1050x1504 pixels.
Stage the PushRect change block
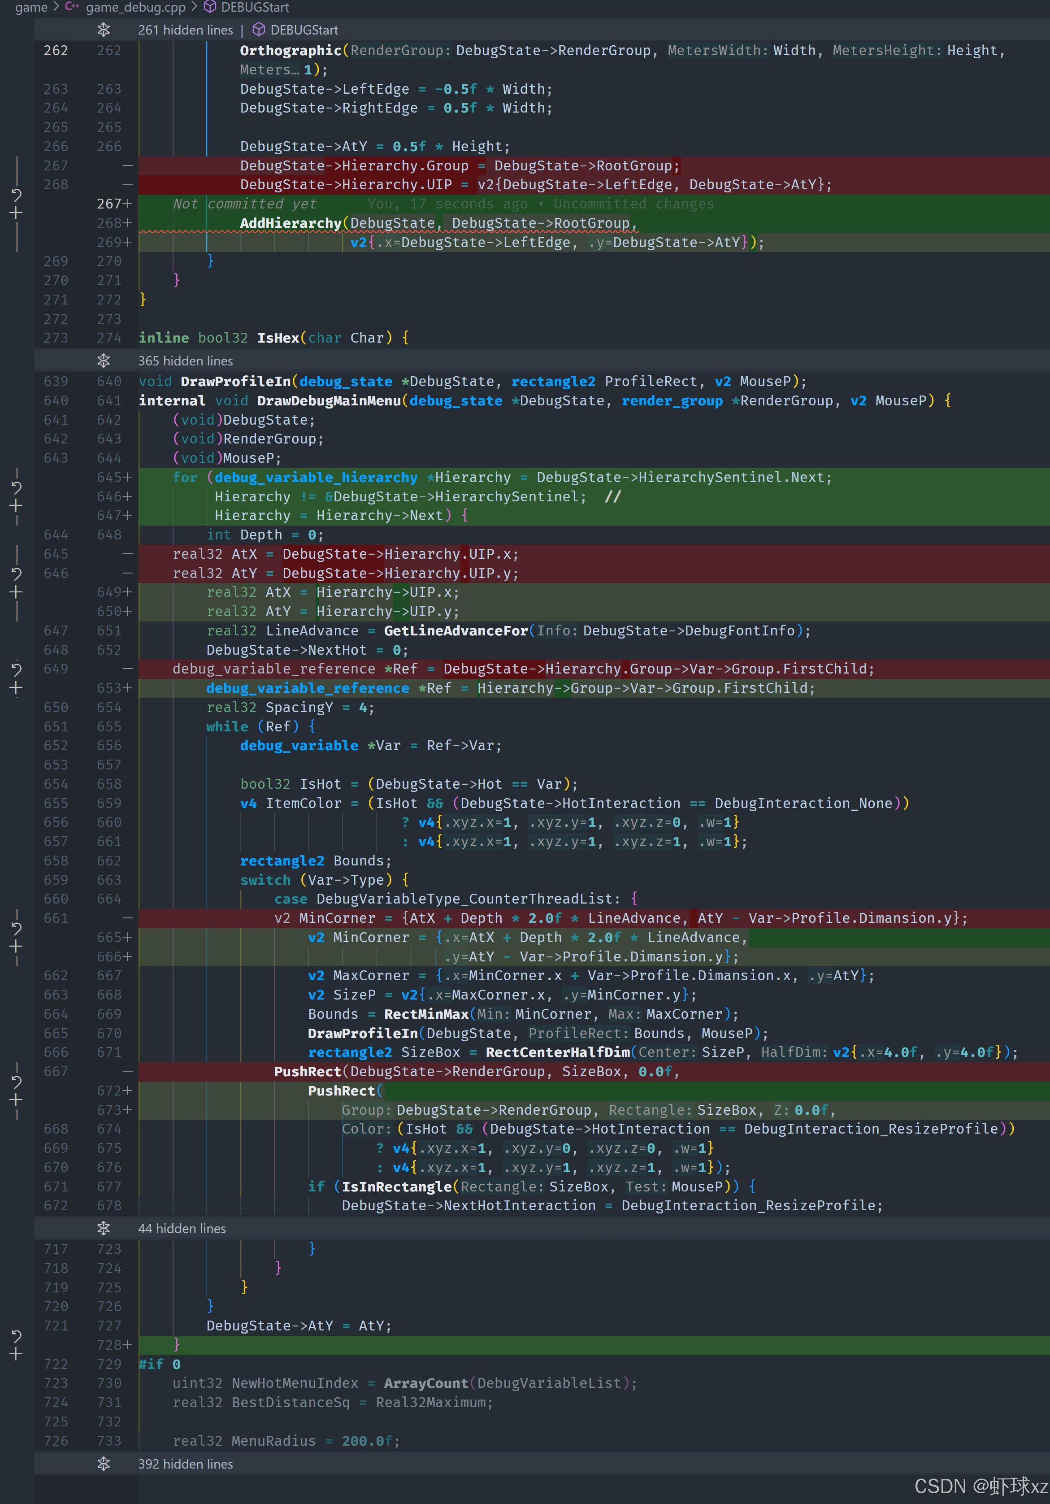tap(17, 1100)
